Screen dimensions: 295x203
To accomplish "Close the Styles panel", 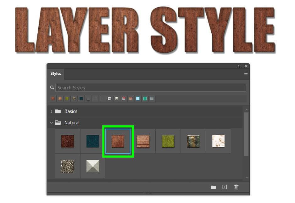I will click(x=246, y=66).
